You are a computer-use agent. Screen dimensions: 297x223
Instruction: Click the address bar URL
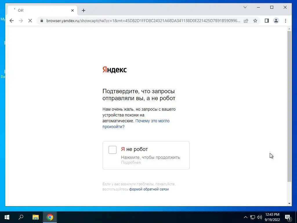tap(143, 21)
